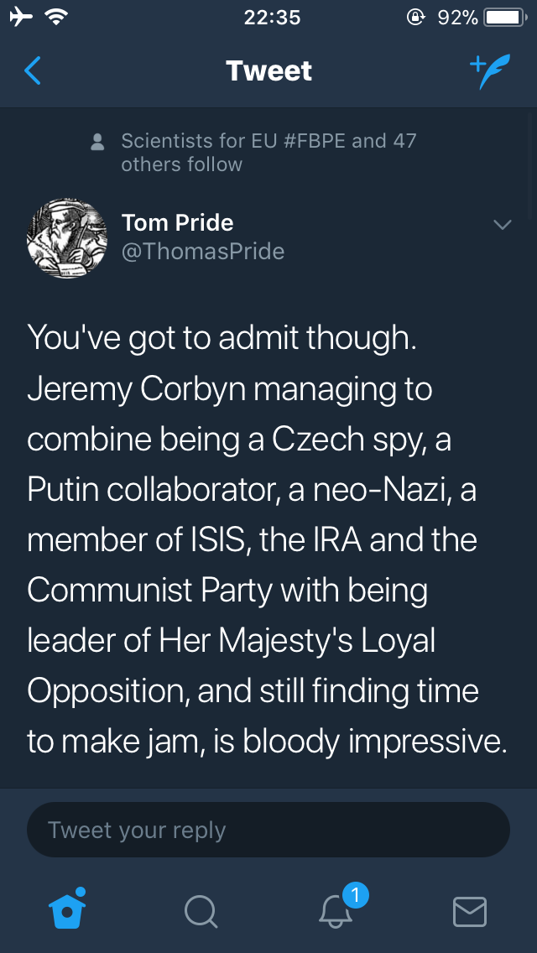Tap the 'Tweet your reply' field

click(268, 831)
